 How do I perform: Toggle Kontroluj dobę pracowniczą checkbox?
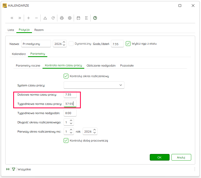pyautogui.click(x=66, y=140)
